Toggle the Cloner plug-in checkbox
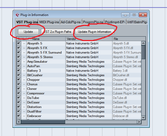Screen dimensions: 167x136 19,89
